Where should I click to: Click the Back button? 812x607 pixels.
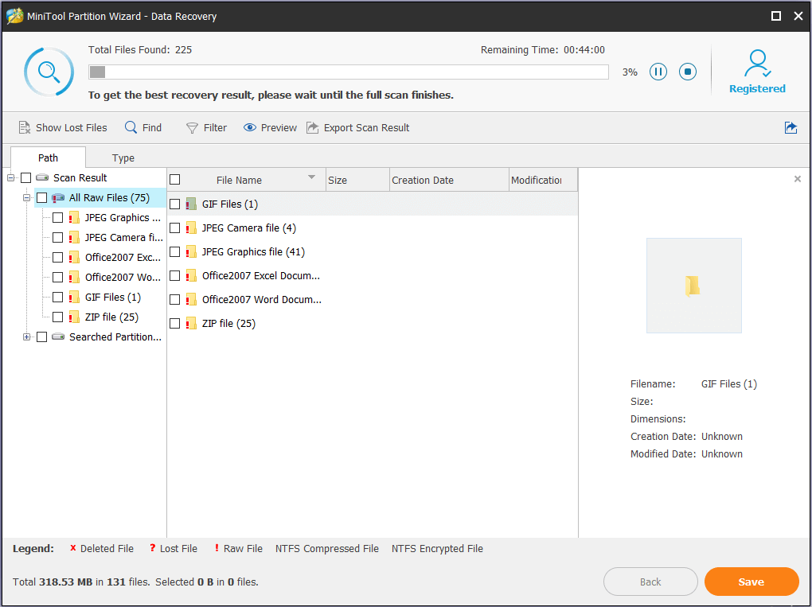650,582
